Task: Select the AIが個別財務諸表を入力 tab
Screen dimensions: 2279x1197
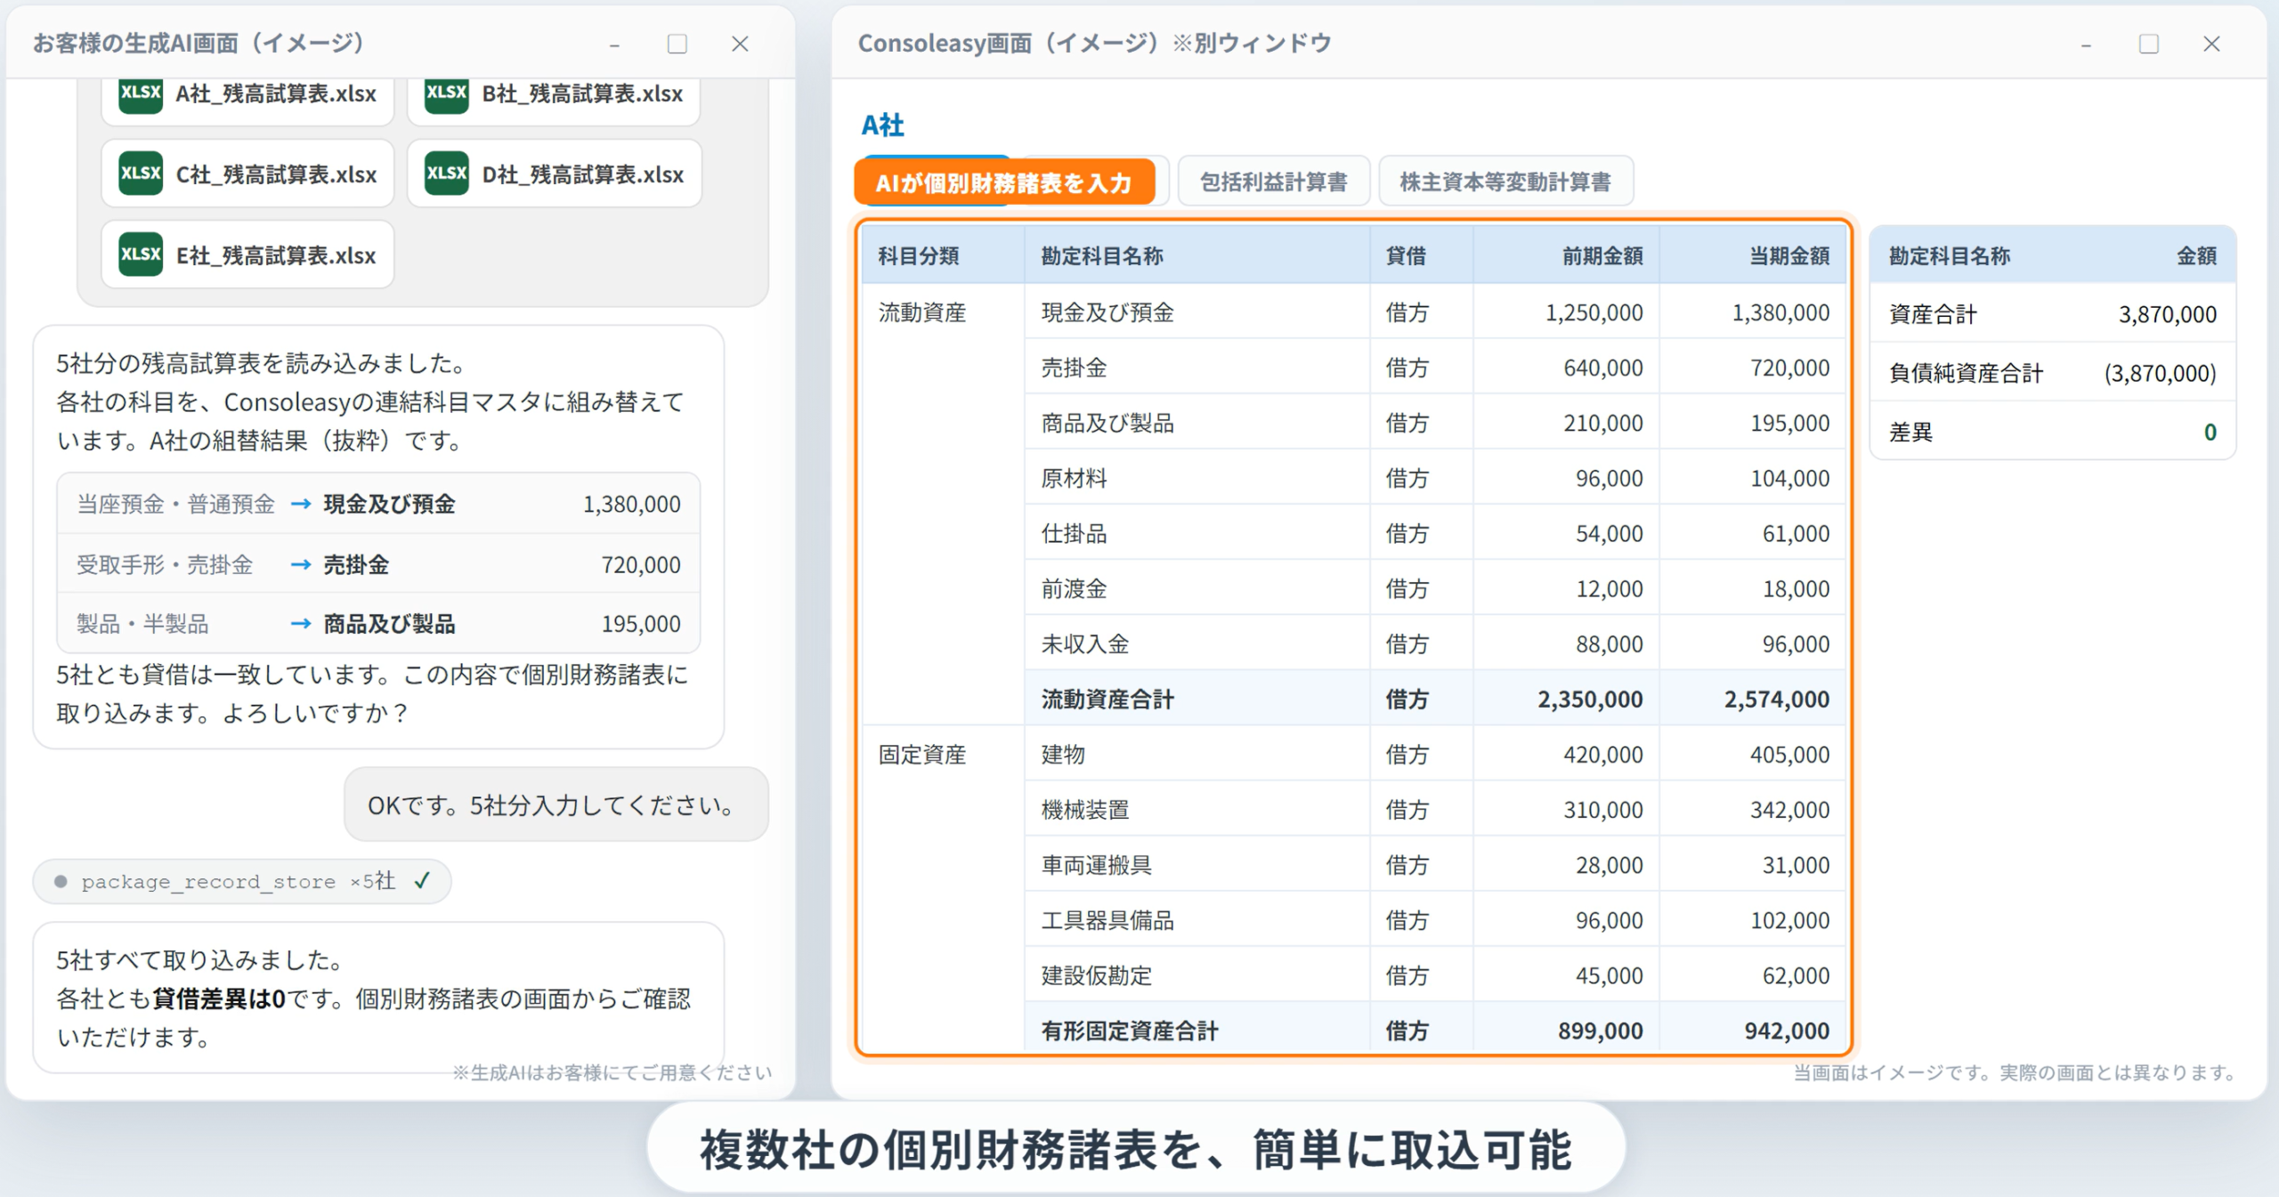Action: pos(1004,182)
